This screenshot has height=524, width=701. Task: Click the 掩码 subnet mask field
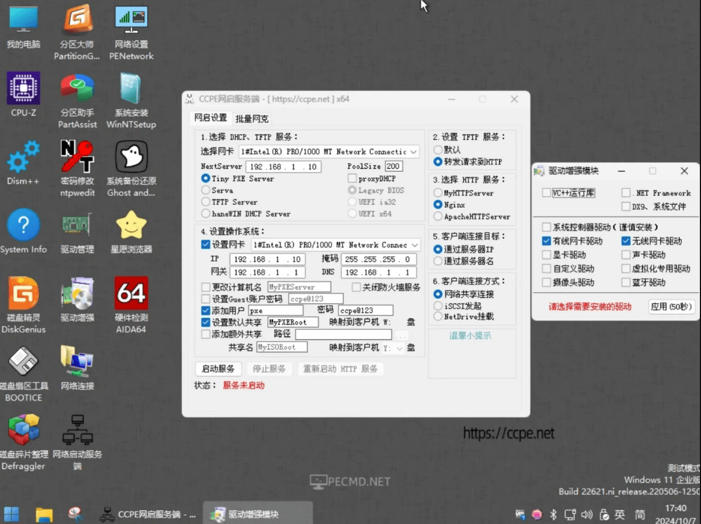380,259
